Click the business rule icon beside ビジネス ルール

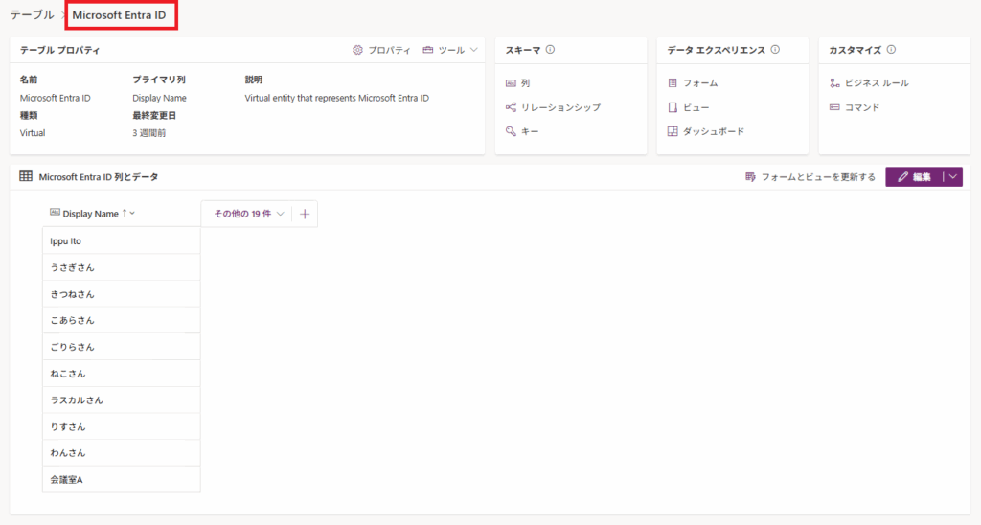834,83
